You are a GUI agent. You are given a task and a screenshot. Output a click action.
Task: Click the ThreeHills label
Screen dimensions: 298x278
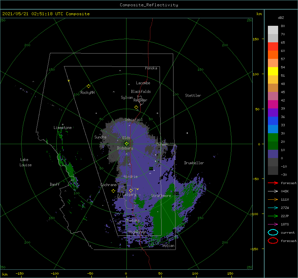[x=166, y=144]
